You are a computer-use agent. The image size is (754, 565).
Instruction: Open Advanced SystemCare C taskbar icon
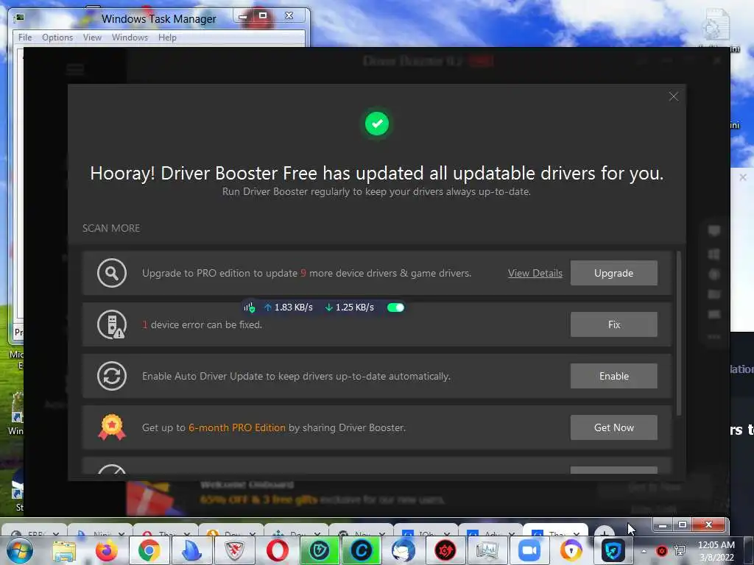[x=361, y=550]
